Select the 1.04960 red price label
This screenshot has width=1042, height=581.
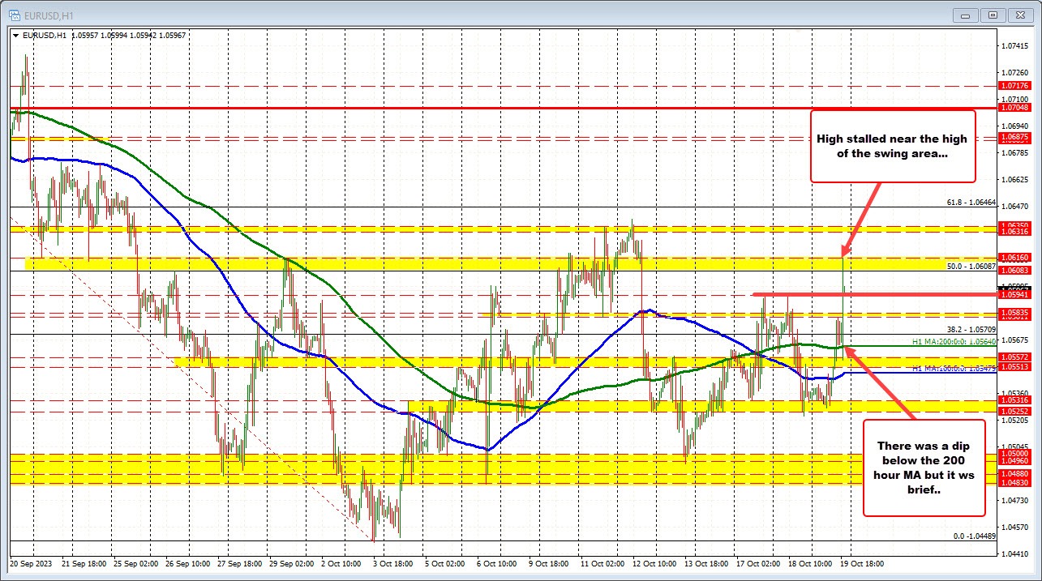(1015, 461)
